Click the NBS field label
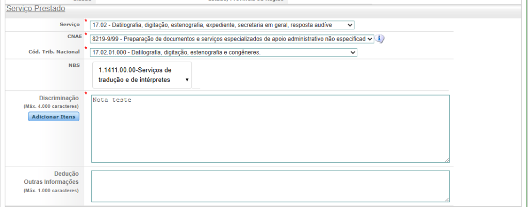 (74, 65)
